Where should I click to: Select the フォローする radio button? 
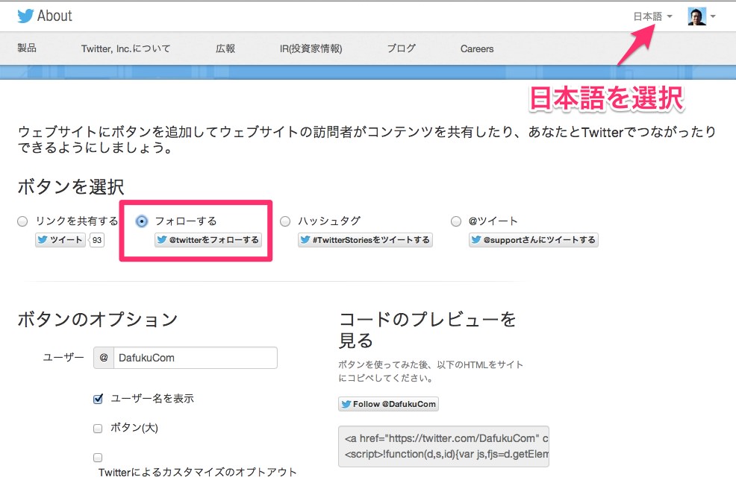tap(142, 221)
